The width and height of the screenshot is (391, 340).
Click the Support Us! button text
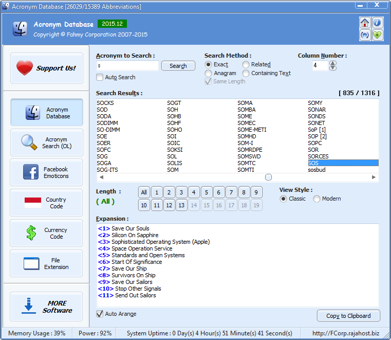tap(56, 68)
